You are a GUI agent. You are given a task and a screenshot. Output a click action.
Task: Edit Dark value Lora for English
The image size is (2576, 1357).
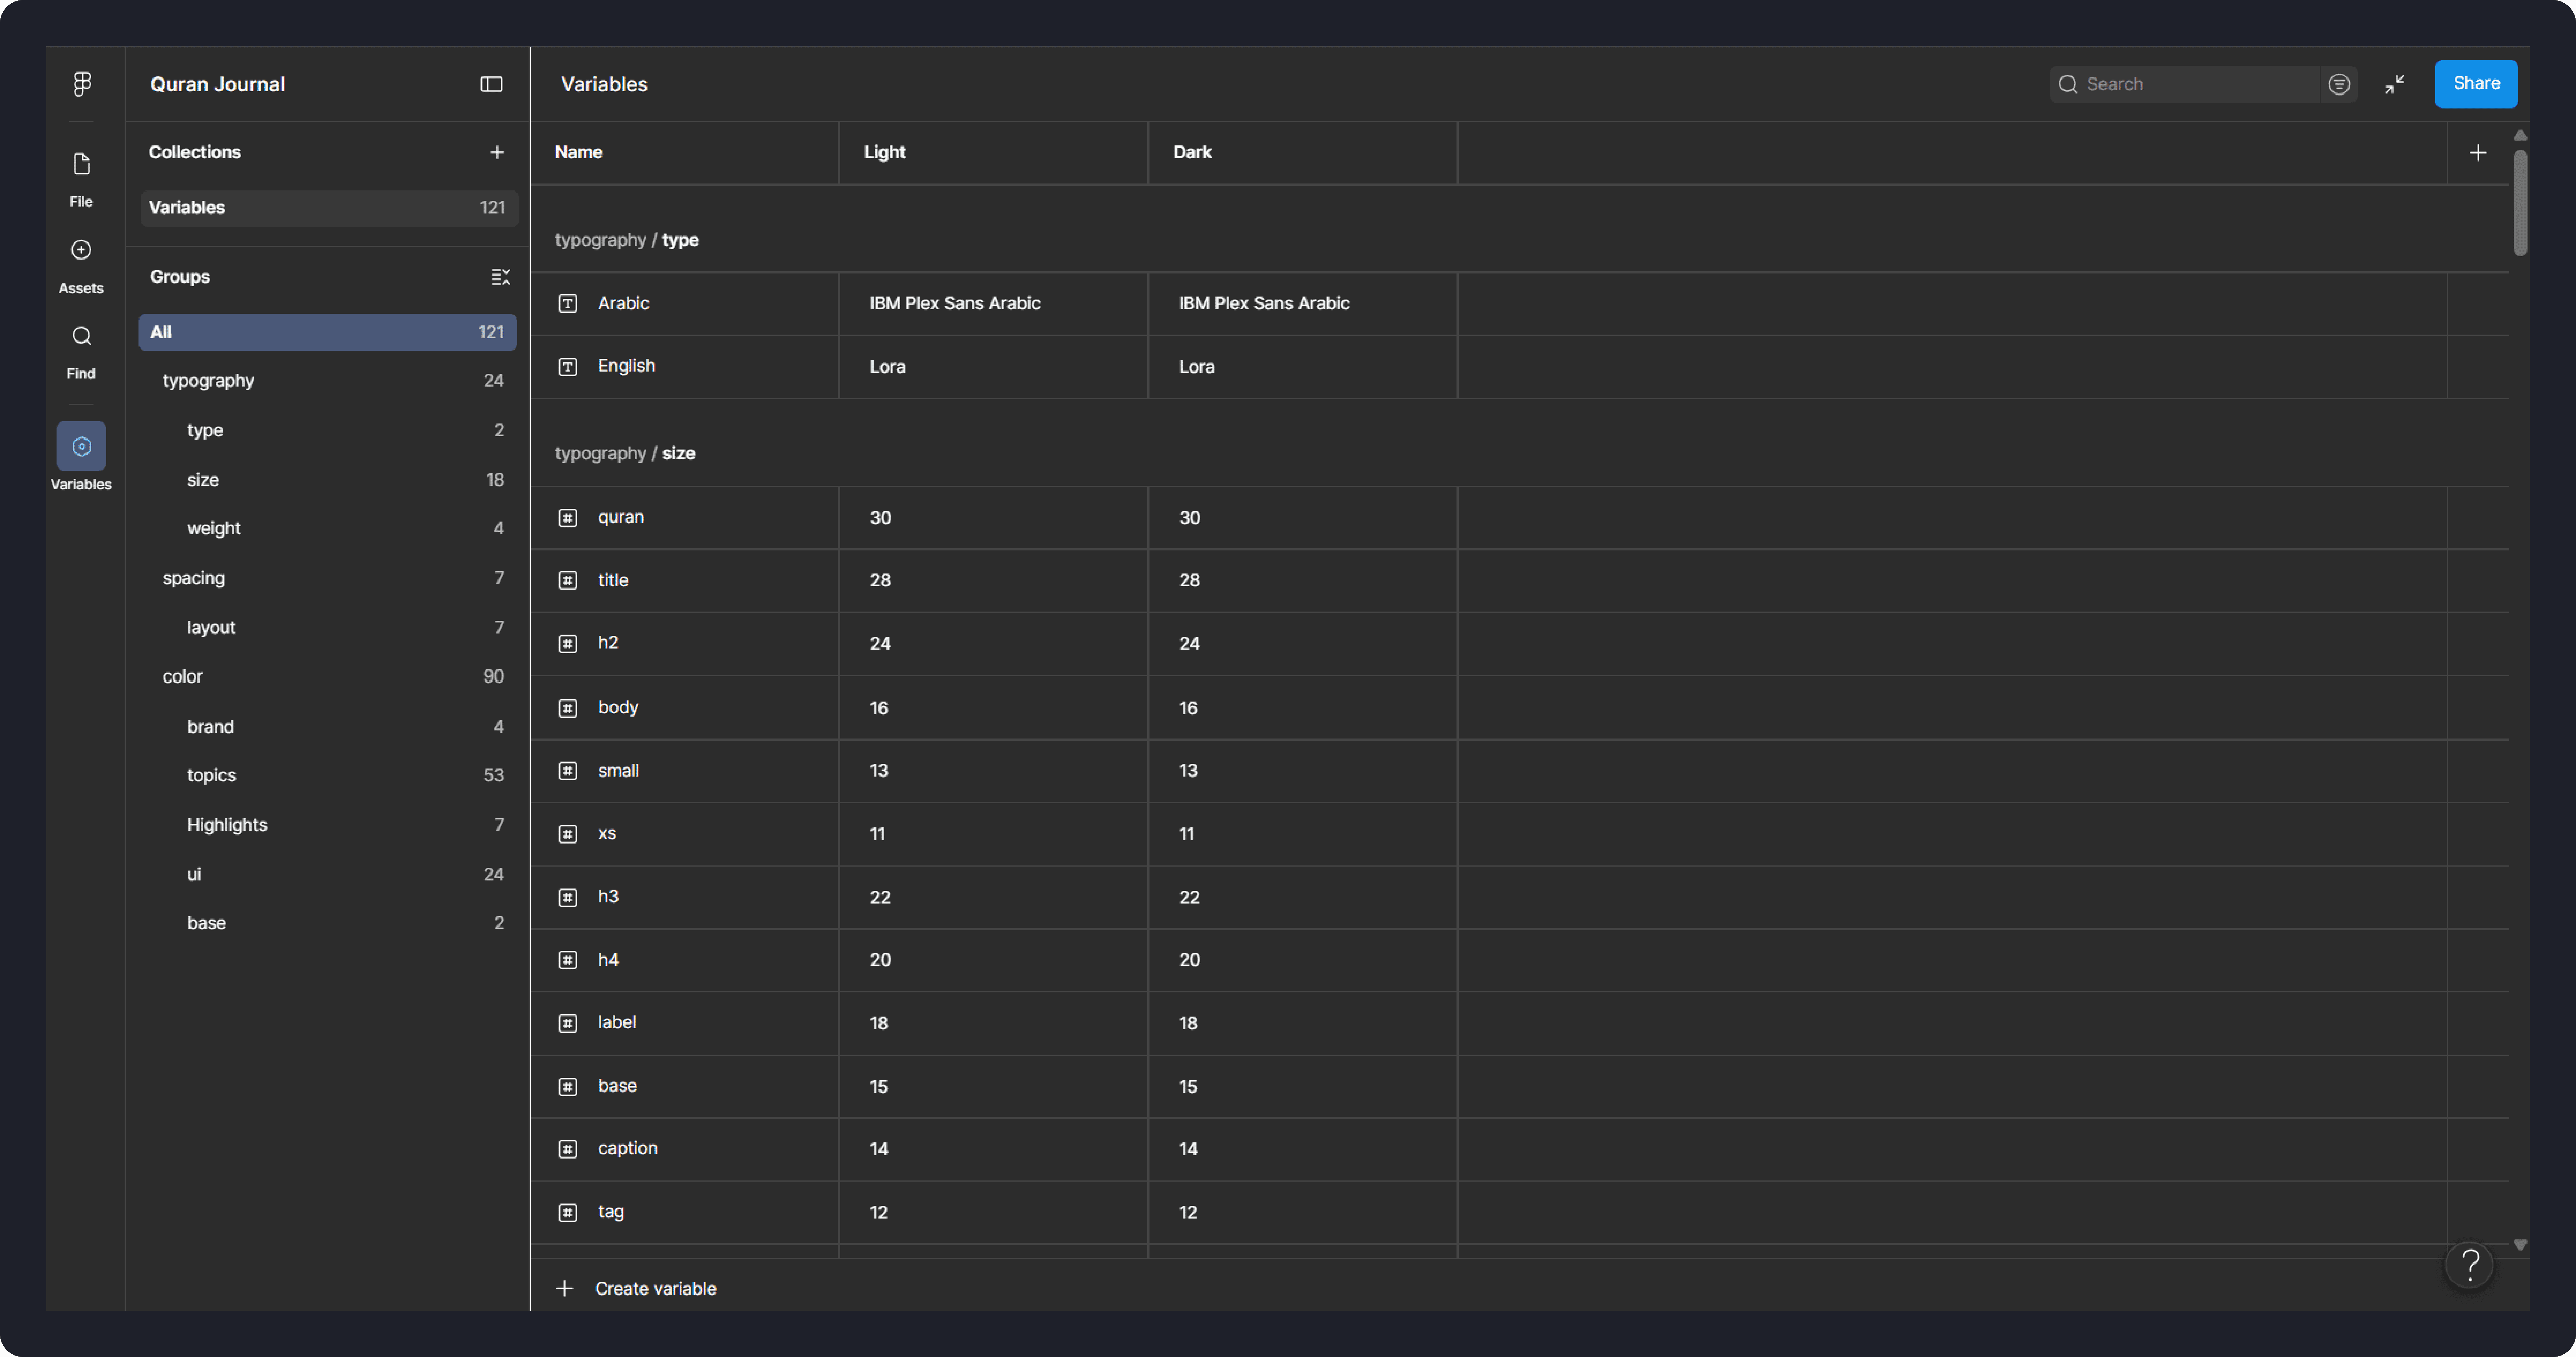point(1302,367)
